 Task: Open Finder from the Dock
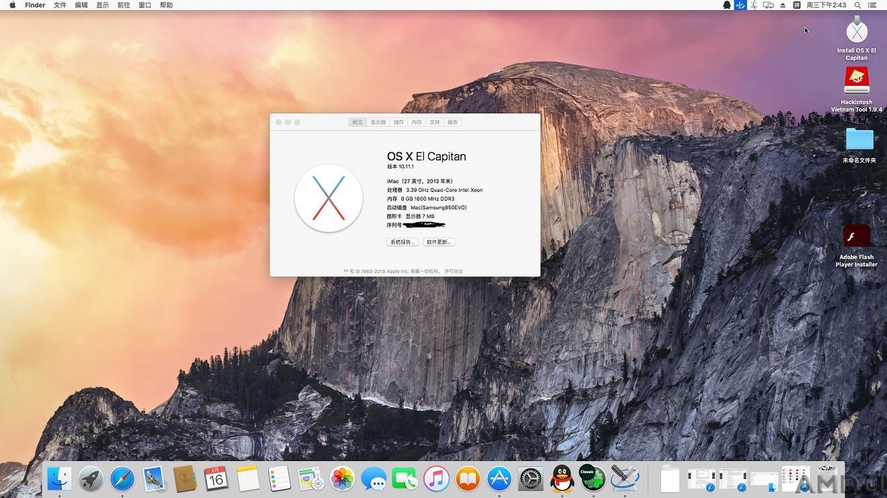pyautogui.click(x=59, y=479)
